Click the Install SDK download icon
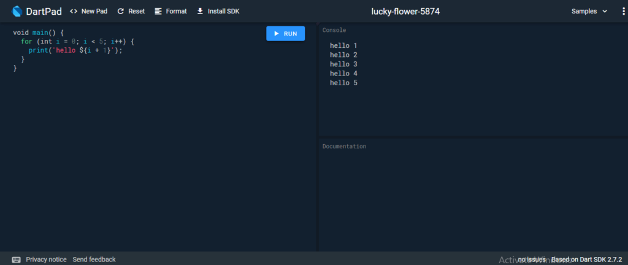The height and width of the screenshot is (265, 628). click(200, 11)
